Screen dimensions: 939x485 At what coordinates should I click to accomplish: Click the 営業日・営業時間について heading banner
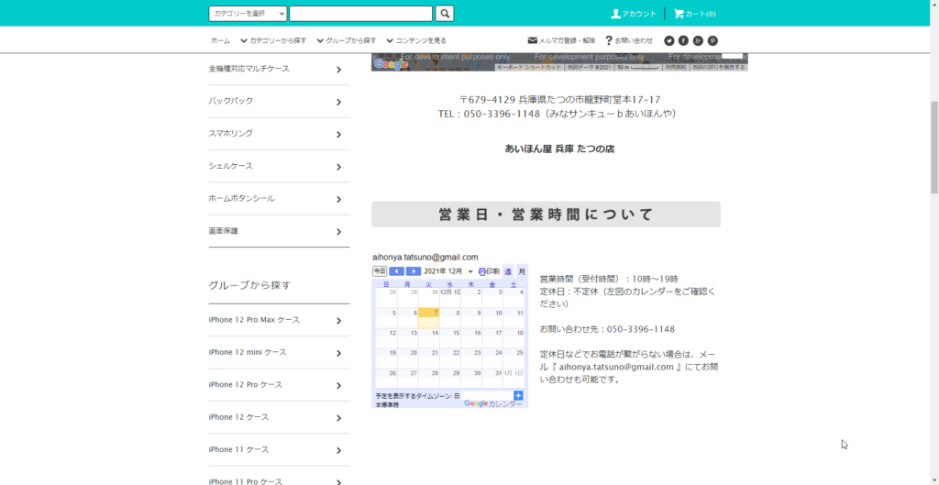546,215
